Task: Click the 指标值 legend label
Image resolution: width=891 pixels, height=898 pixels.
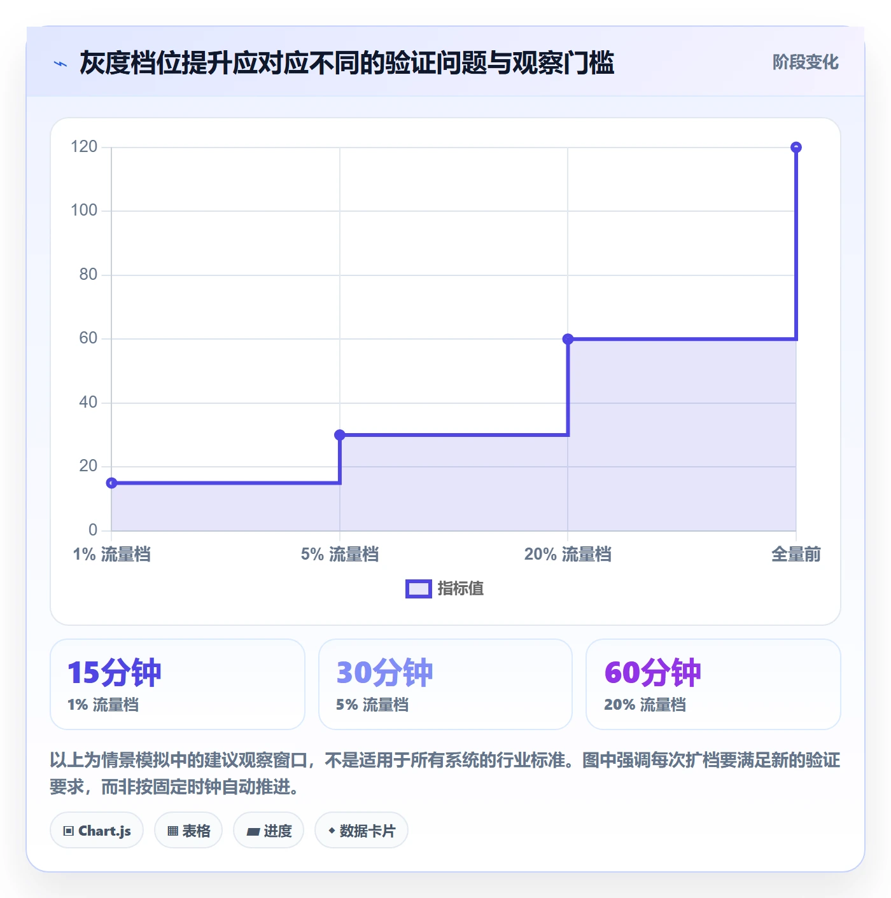Action: click(x=461, y=589)
